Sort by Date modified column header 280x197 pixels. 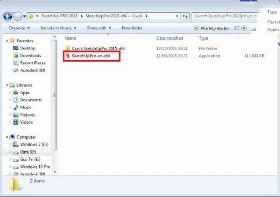pos(169,38)
